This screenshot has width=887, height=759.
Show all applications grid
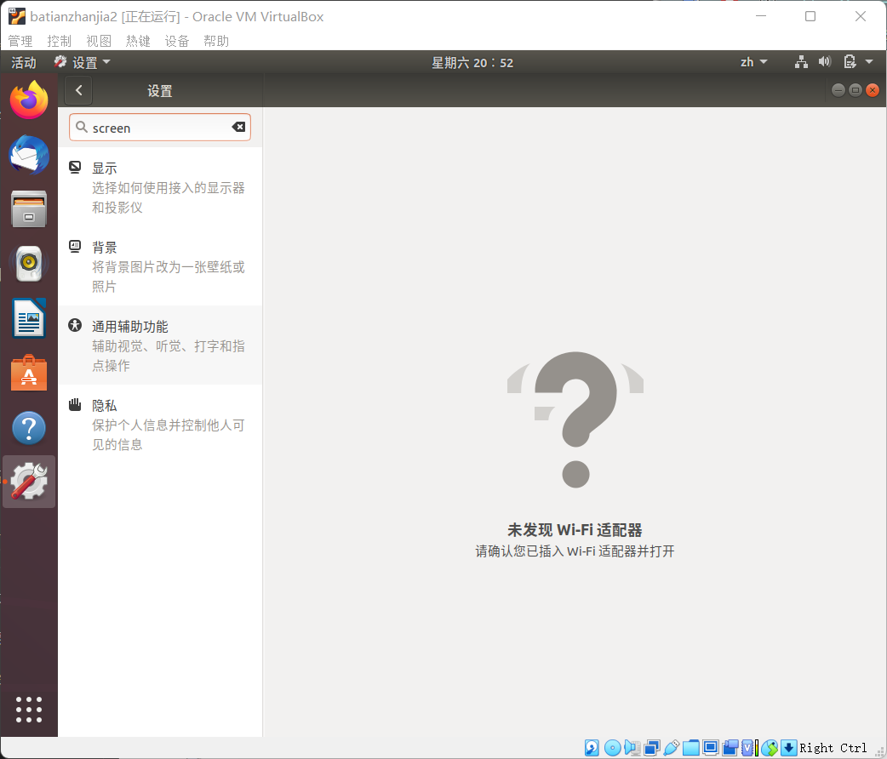pos(29,710)
